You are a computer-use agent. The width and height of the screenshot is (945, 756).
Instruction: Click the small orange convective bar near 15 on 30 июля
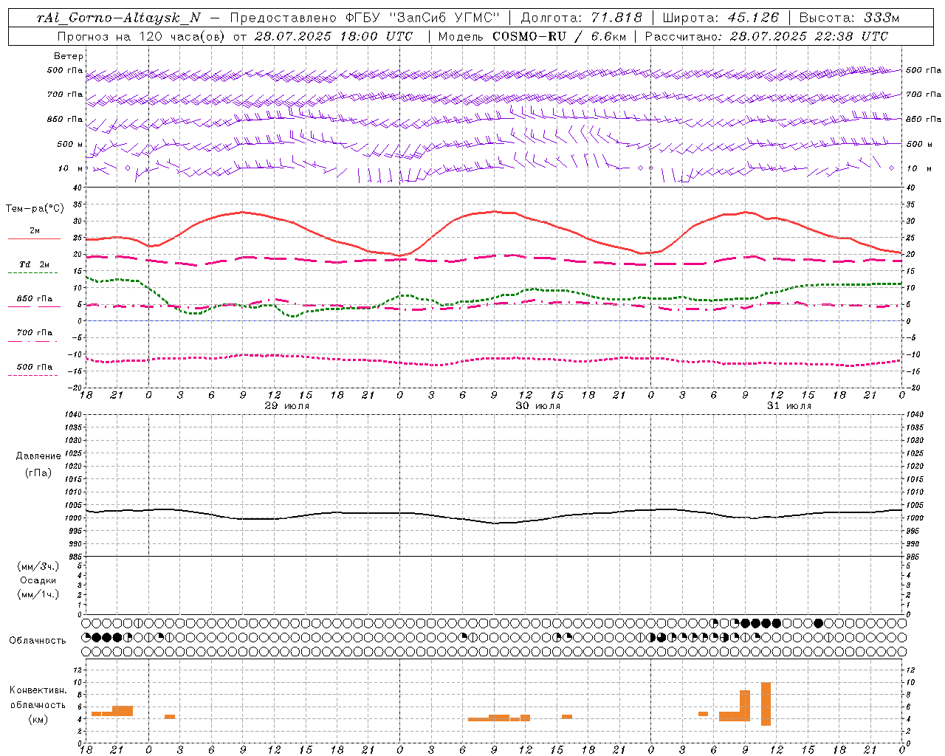coord(567,716)
